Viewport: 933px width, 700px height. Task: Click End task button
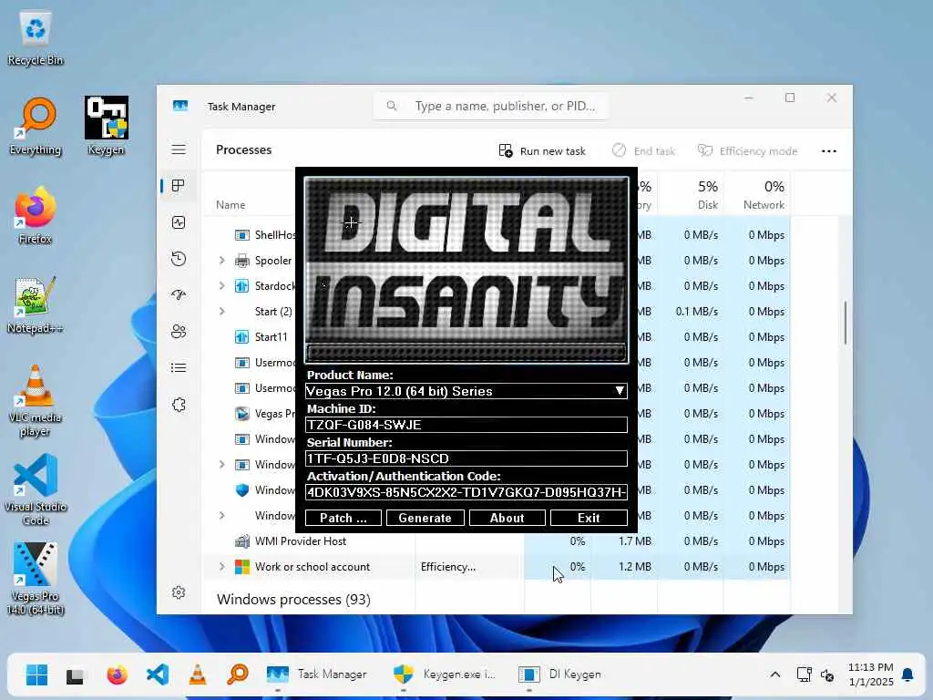click(643, 151)
